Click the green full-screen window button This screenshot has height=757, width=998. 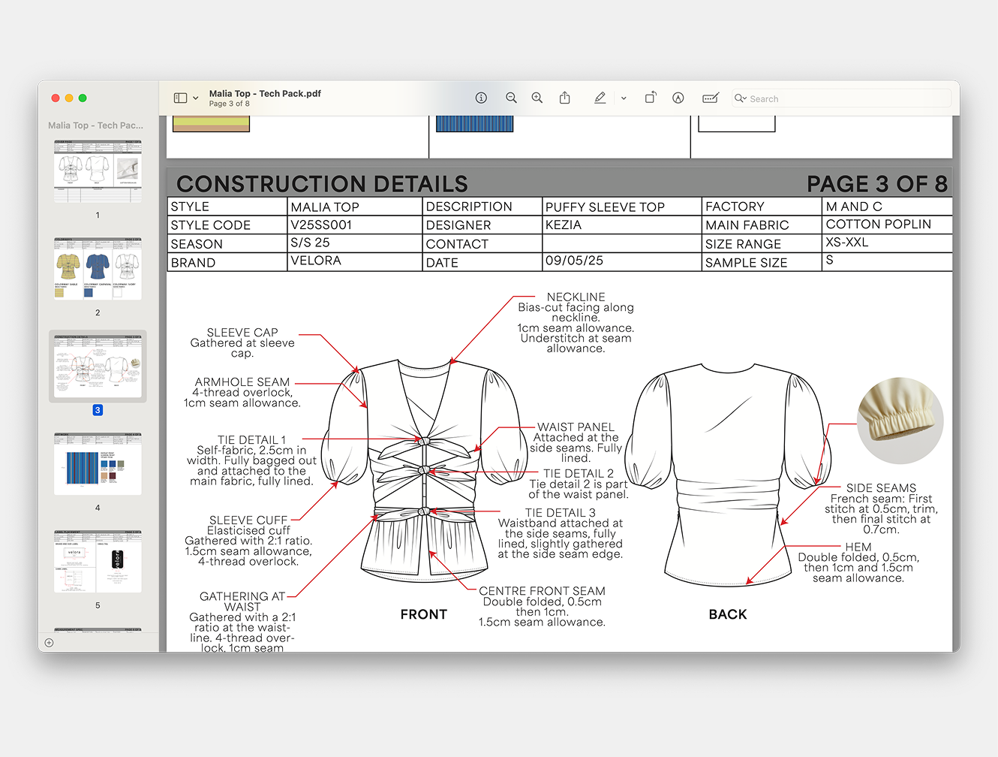pyautogui.click(x=83, y=98)
